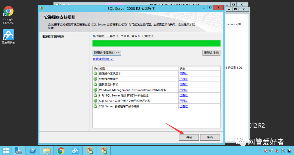Click the green progress bar
The image size is (294, 155).
156,43
